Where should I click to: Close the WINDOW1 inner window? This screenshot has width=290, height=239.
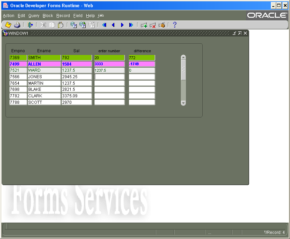pyautogui.click(x=245, y=33)
